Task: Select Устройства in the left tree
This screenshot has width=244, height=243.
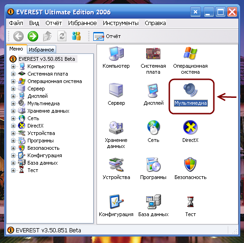Action: point(41,133)
